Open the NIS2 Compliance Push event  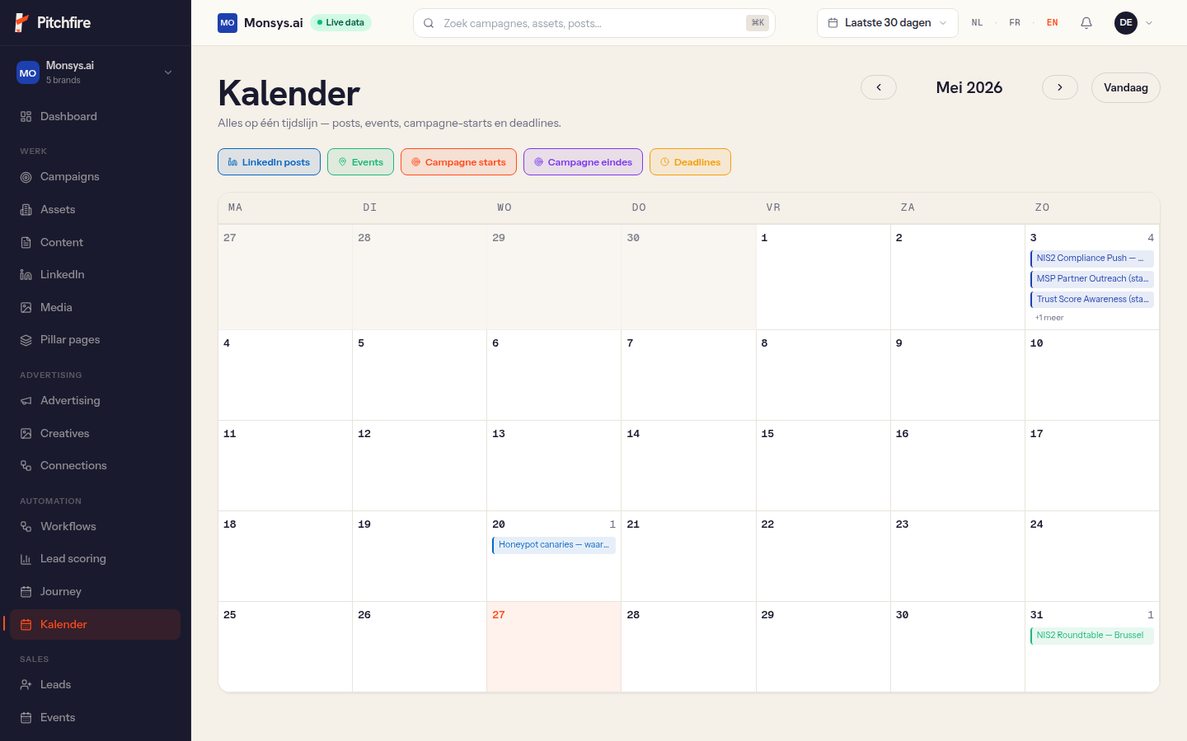pyautogui.click(x=1092, y=259)
